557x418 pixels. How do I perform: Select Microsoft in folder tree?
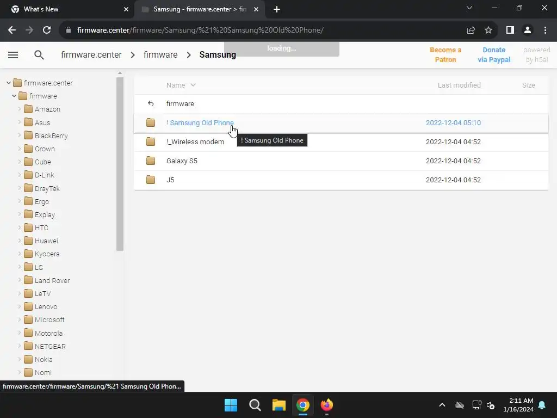49,319
